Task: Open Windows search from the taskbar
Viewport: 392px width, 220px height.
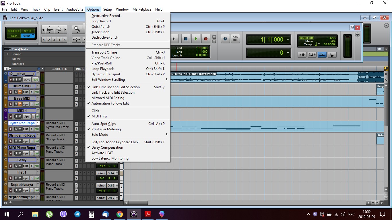Action: (x=21, y=214)
